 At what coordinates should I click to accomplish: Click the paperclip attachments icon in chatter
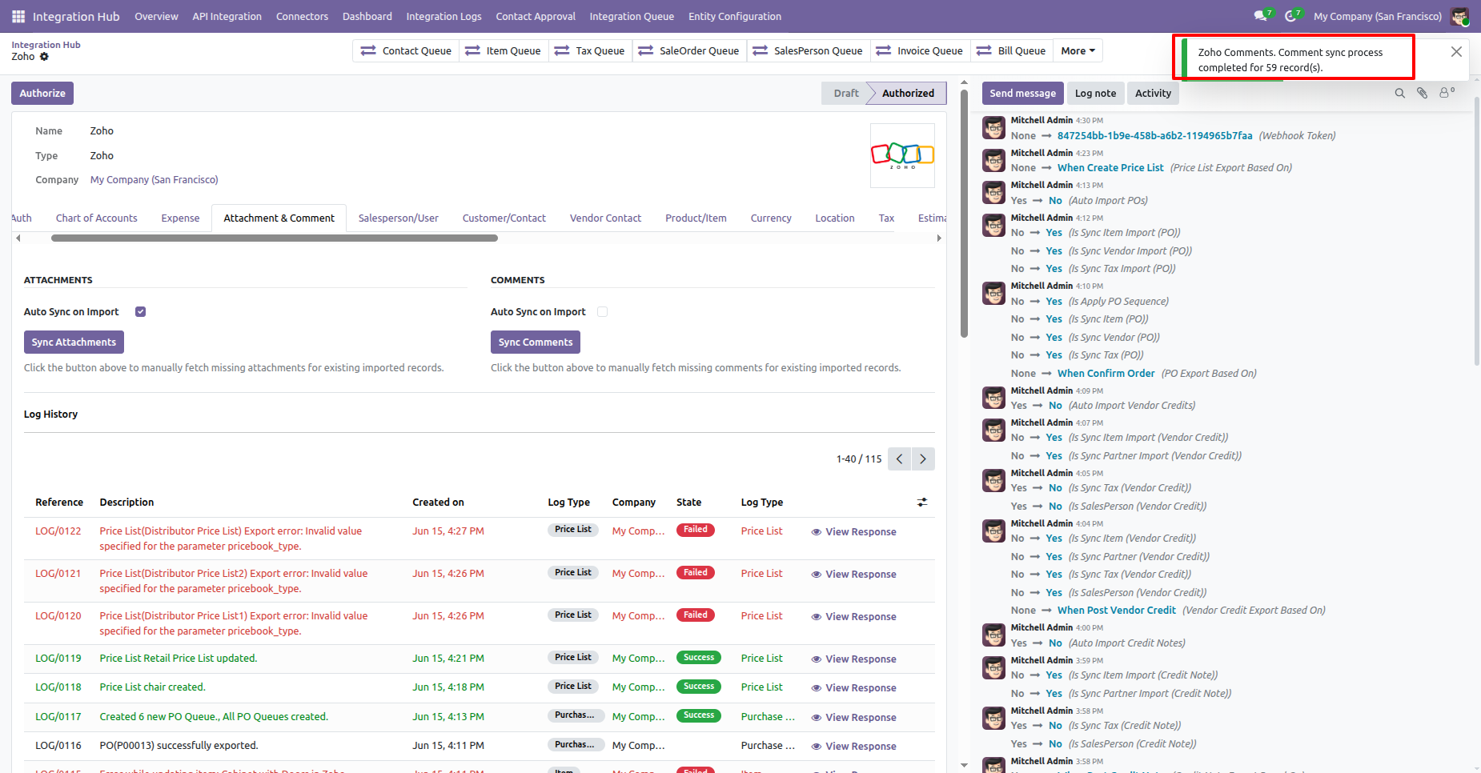1422,93
